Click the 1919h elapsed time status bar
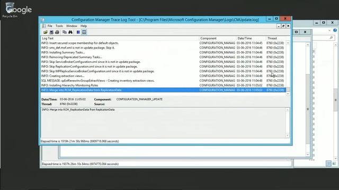The image size is (339, 190). tap(165, 141)
